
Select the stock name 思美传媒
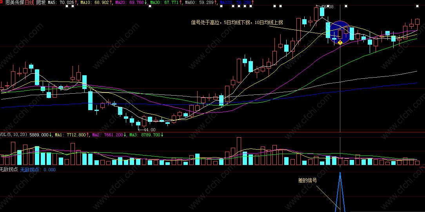(x=15, y=2)
